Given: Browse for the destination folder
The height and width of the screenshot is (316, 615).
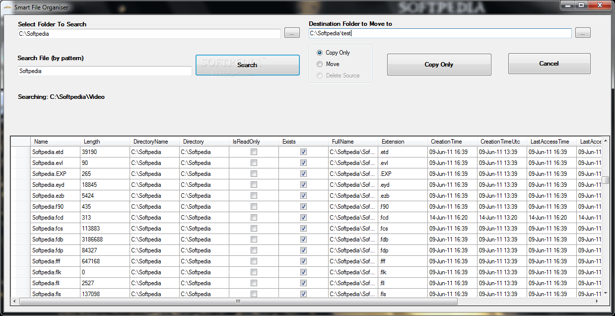Looking at the screenshot, I should [583, 33].
